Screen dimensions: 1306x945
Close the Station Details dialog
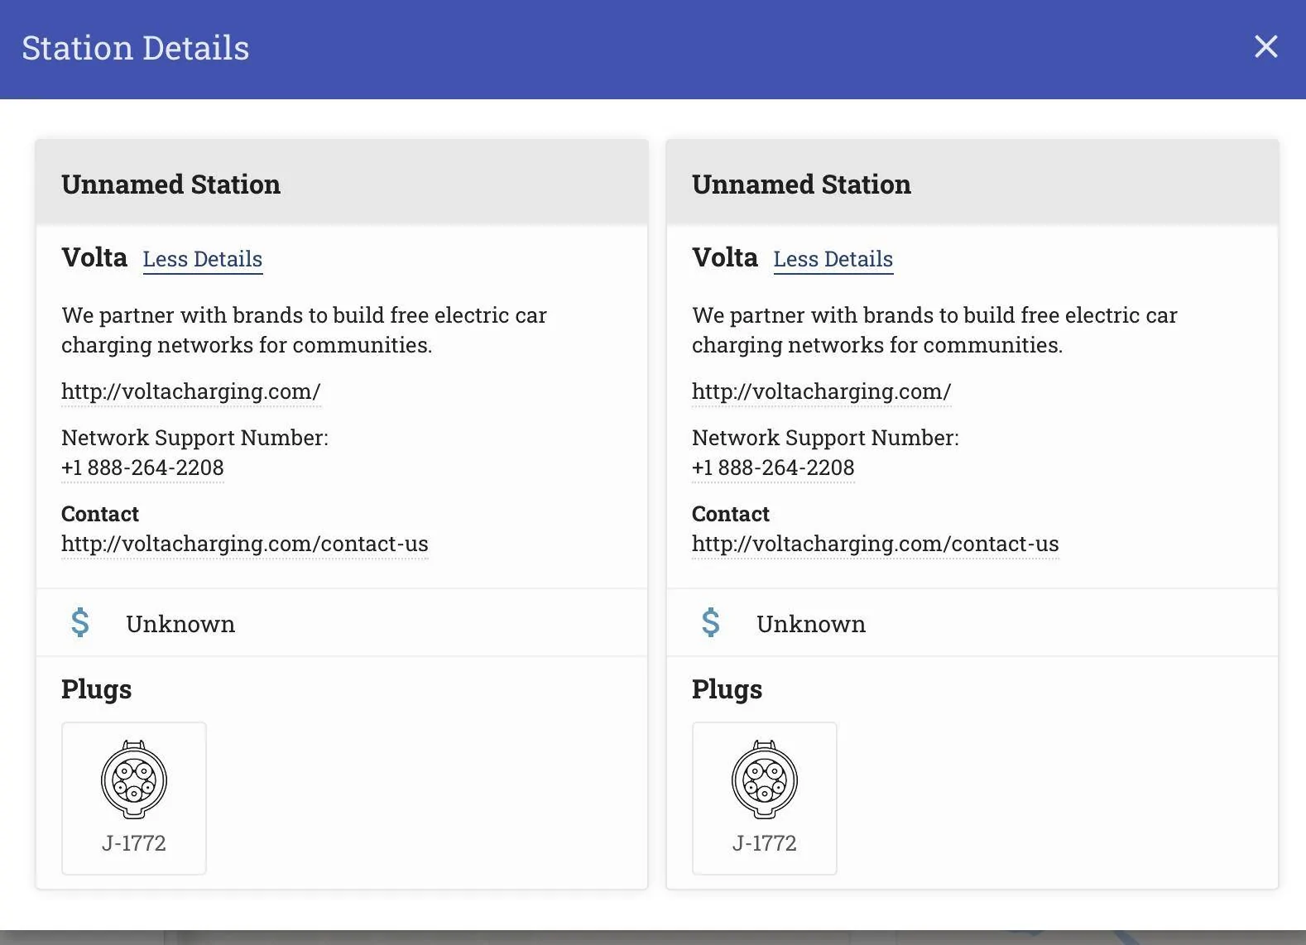click(1265, 47)
